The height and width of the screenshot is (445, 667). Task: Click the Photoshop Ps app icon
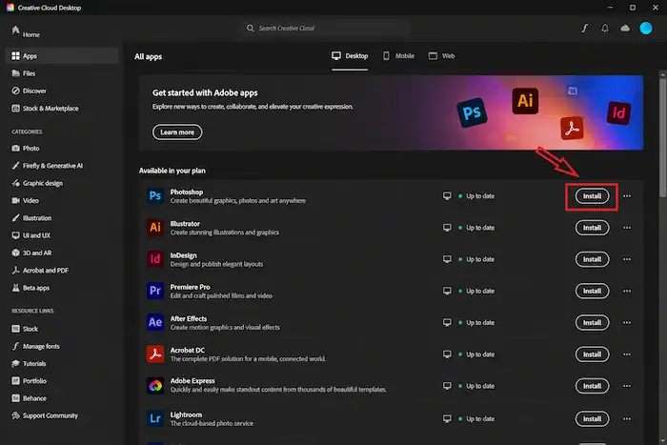coord(155,195)
